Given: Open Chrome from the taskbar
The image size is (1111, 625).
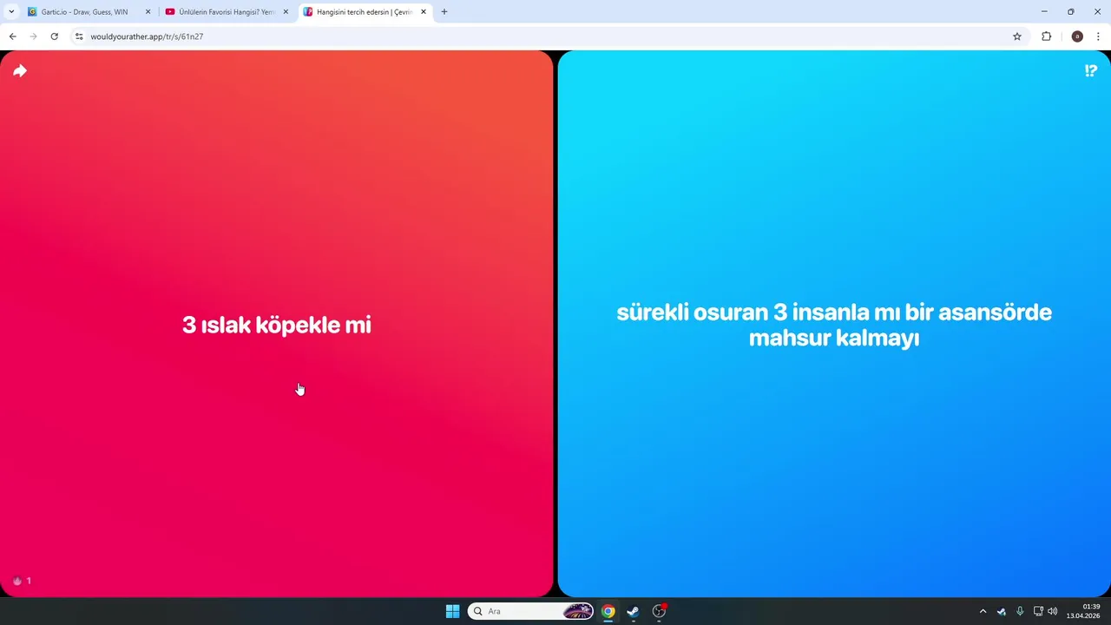Looking at the screenshot, I should (608, 611).
